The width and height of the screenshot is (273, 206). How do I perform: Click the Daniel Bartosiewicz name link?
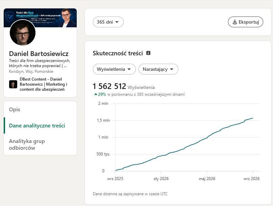[x=39, y=54]
